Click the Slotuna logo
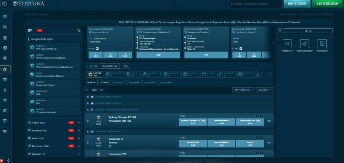 [x=28, y=4]
